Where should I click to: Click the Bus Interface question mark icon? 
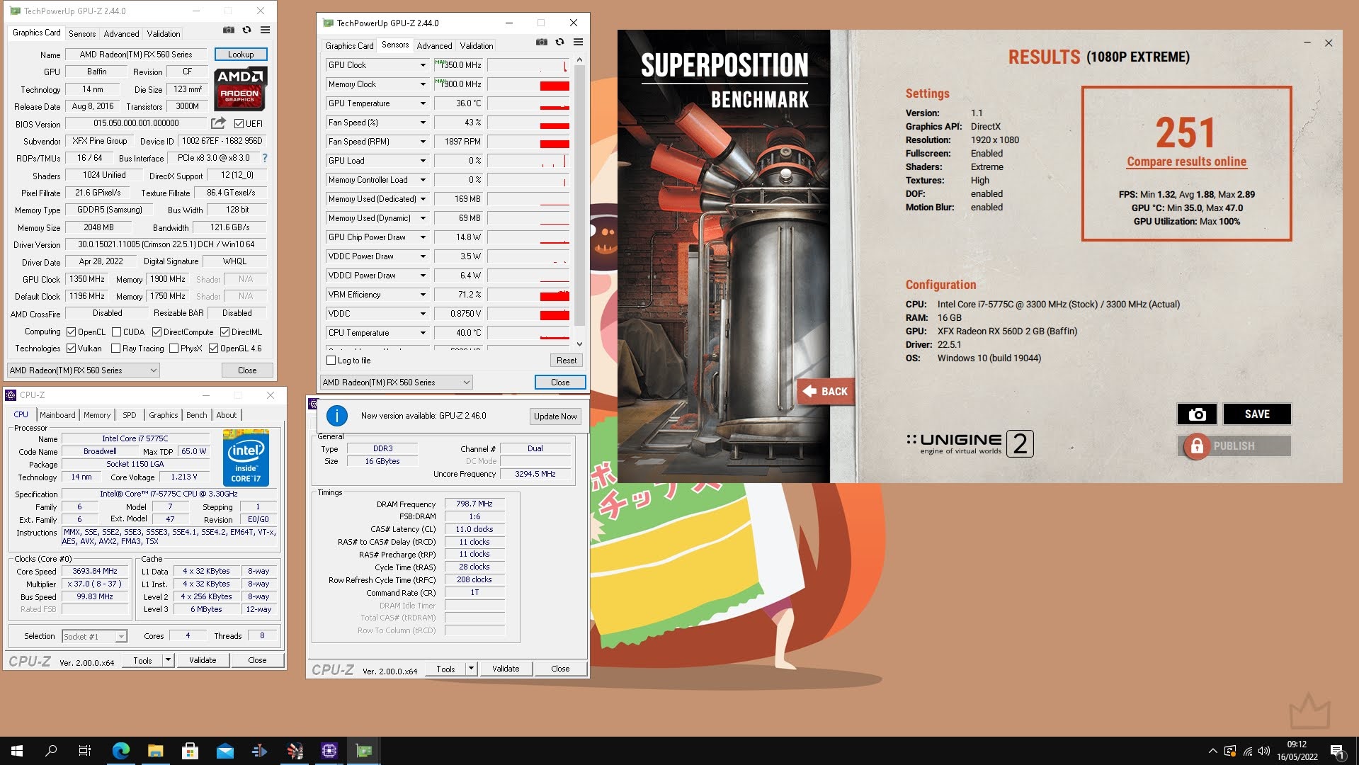pos(265,158)
